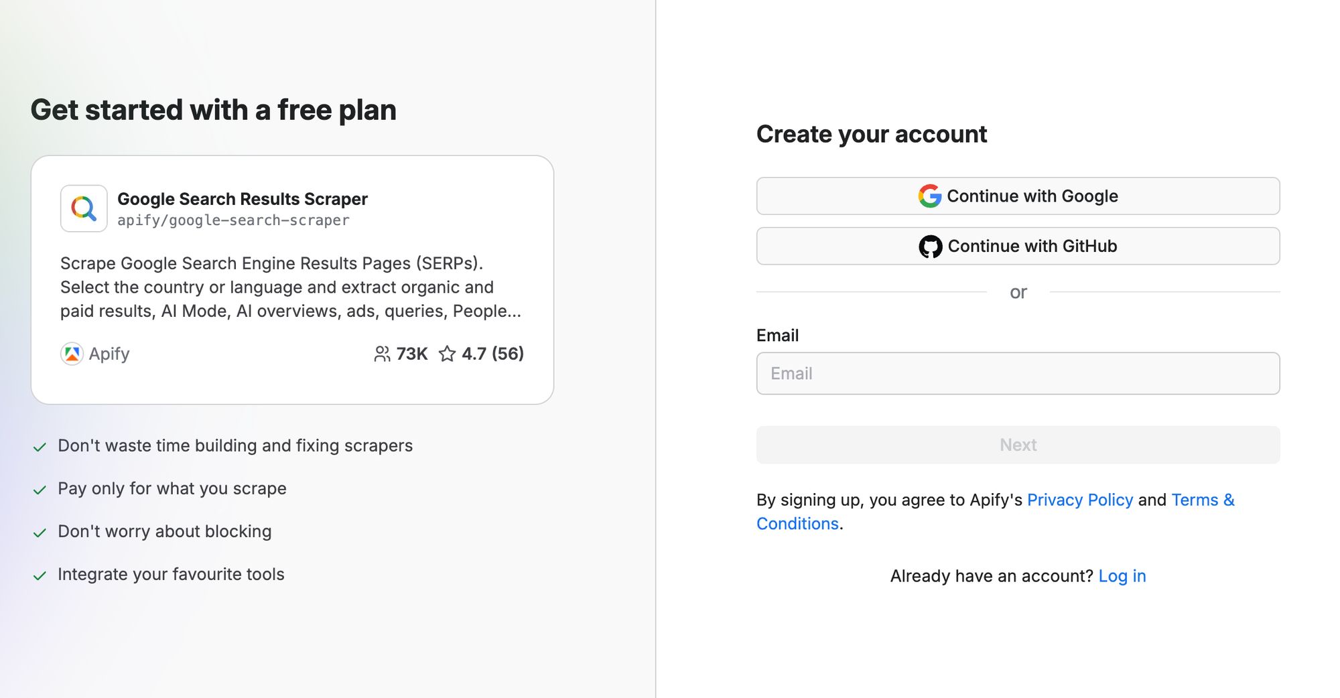Click the 'Get started with a free plan' heading
Screen dimensions: 1340x698
(214, 109)
